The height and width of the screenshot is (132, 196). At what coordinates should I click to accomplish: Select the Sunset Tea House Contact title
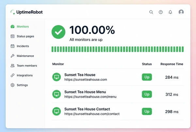tap(87, 109)
